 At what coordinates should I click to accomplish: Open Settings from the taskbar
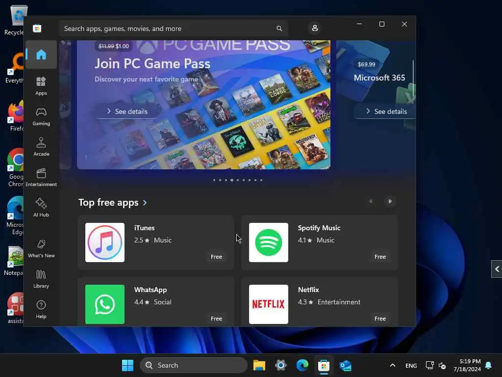(x=281, y=365)
